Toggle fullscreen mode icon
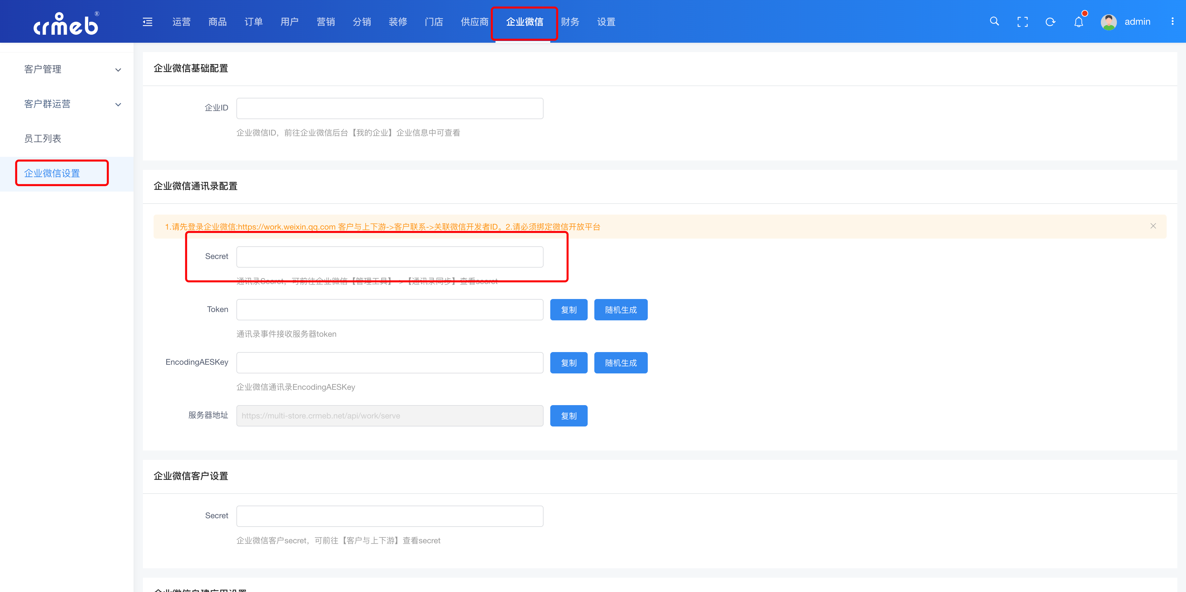 (1022, 22)
